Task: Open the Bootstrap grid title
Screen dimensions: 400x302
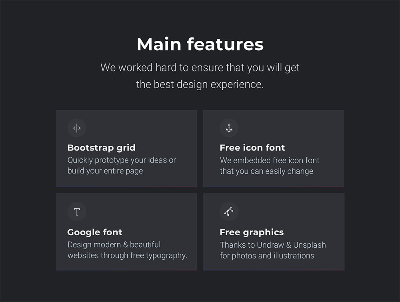Action: [101, 148]
